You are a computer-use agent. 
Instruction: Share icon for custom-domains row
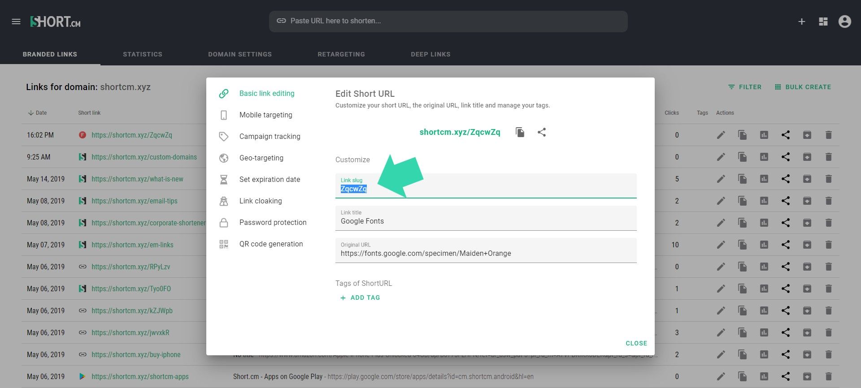(786, 157)
